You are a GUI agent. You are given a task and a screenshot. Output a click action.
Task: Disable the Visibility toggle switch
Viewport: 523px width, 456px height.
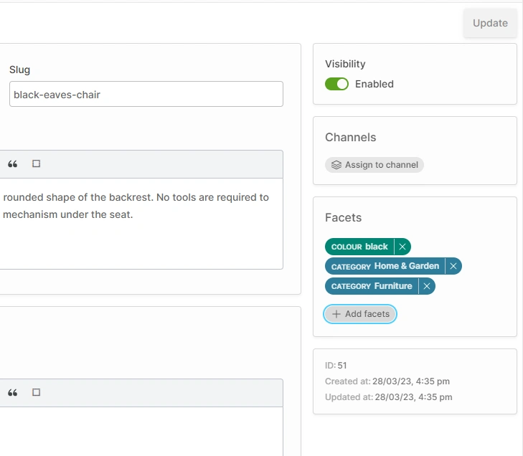tap(336, 84)
